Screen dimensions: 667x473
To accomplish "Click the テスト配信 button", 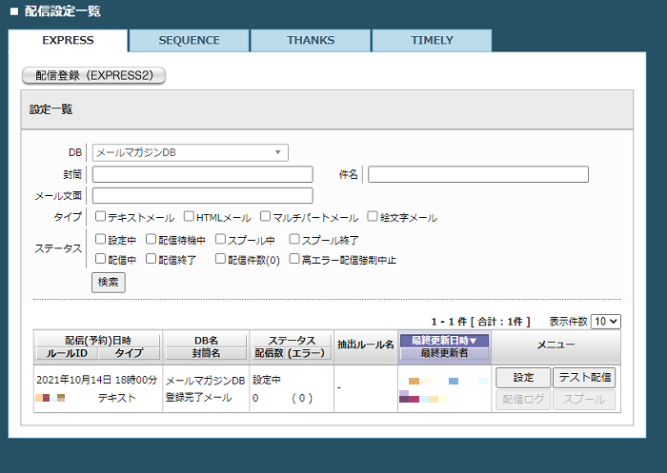I will tap(584, 378).
